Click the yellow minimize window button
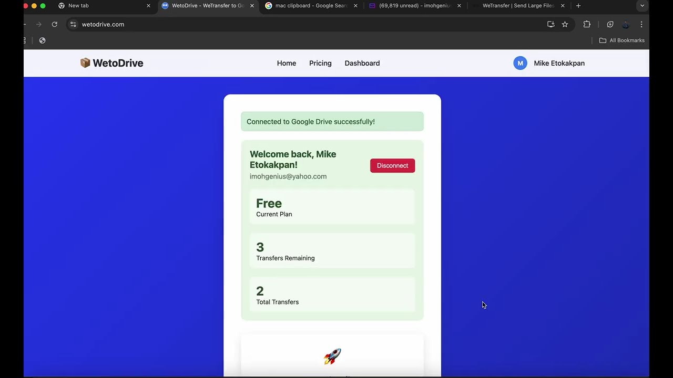The image size is (673, 378). [x=34, y=6]
